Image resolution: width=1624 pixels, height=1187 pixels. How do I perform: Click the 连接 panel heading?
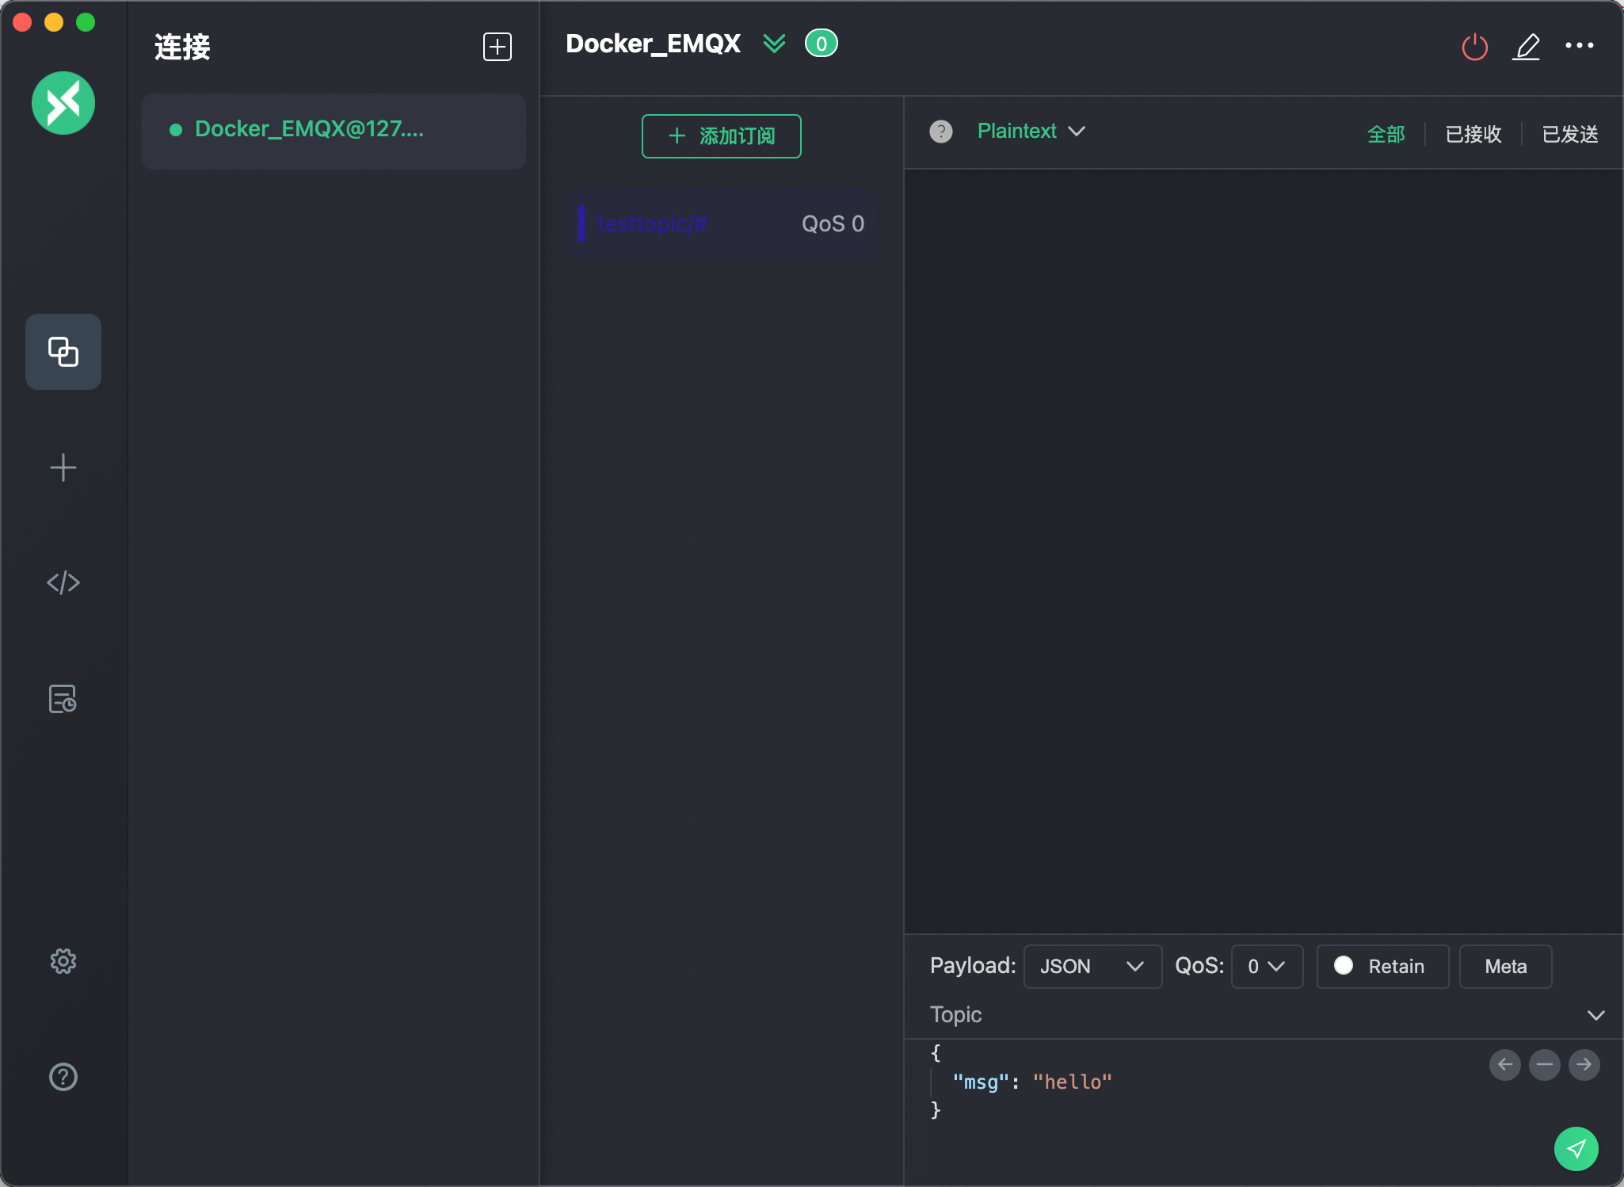click(182, 47)
